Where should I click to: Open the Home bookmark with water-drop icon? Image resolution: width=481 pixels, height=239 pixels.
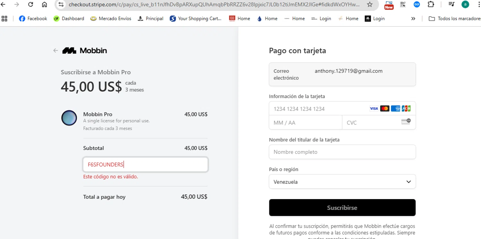(267, 19)
